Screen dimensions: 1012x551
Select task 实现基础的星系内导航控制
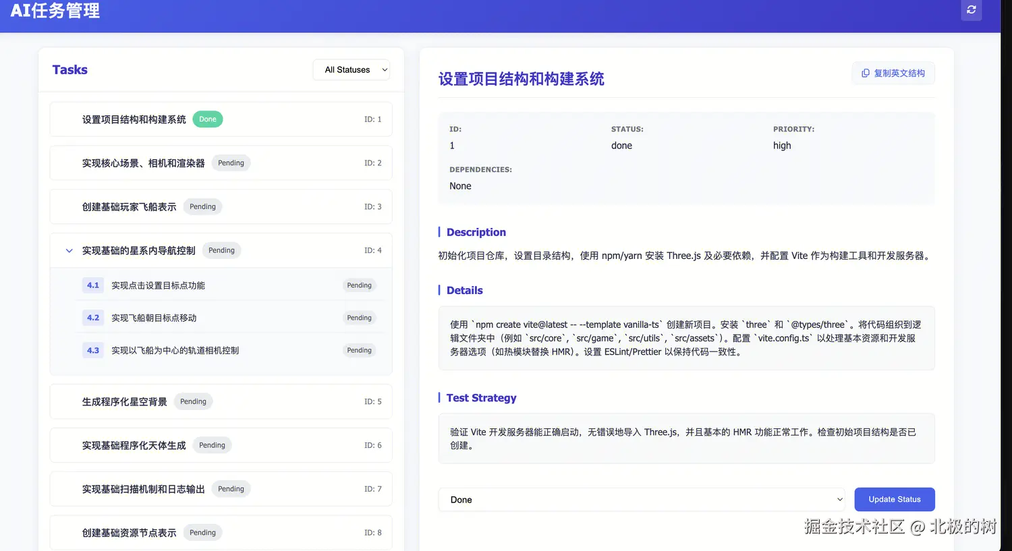click(x=221, y=250)
